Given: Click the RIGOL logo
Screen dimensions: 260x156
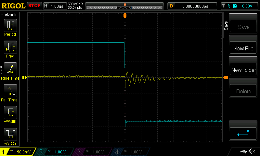Looking at the screenshot, I should [13, 6].
